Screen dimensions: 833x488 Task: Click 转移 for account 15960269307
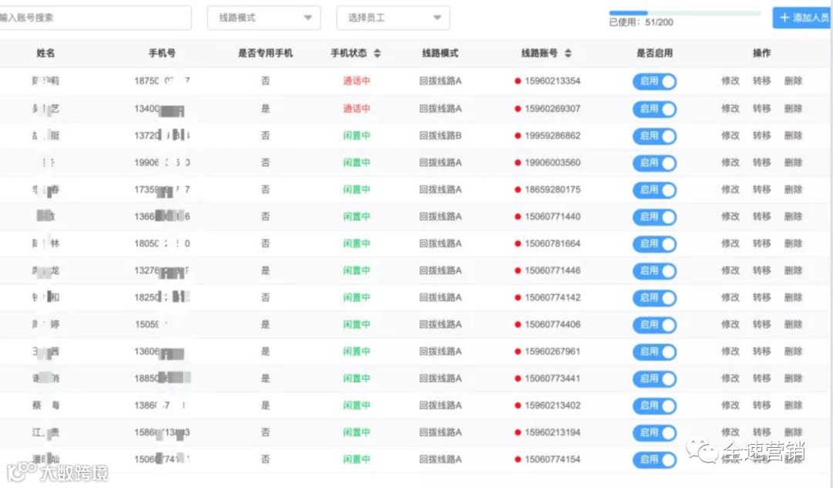click(761, 108)
